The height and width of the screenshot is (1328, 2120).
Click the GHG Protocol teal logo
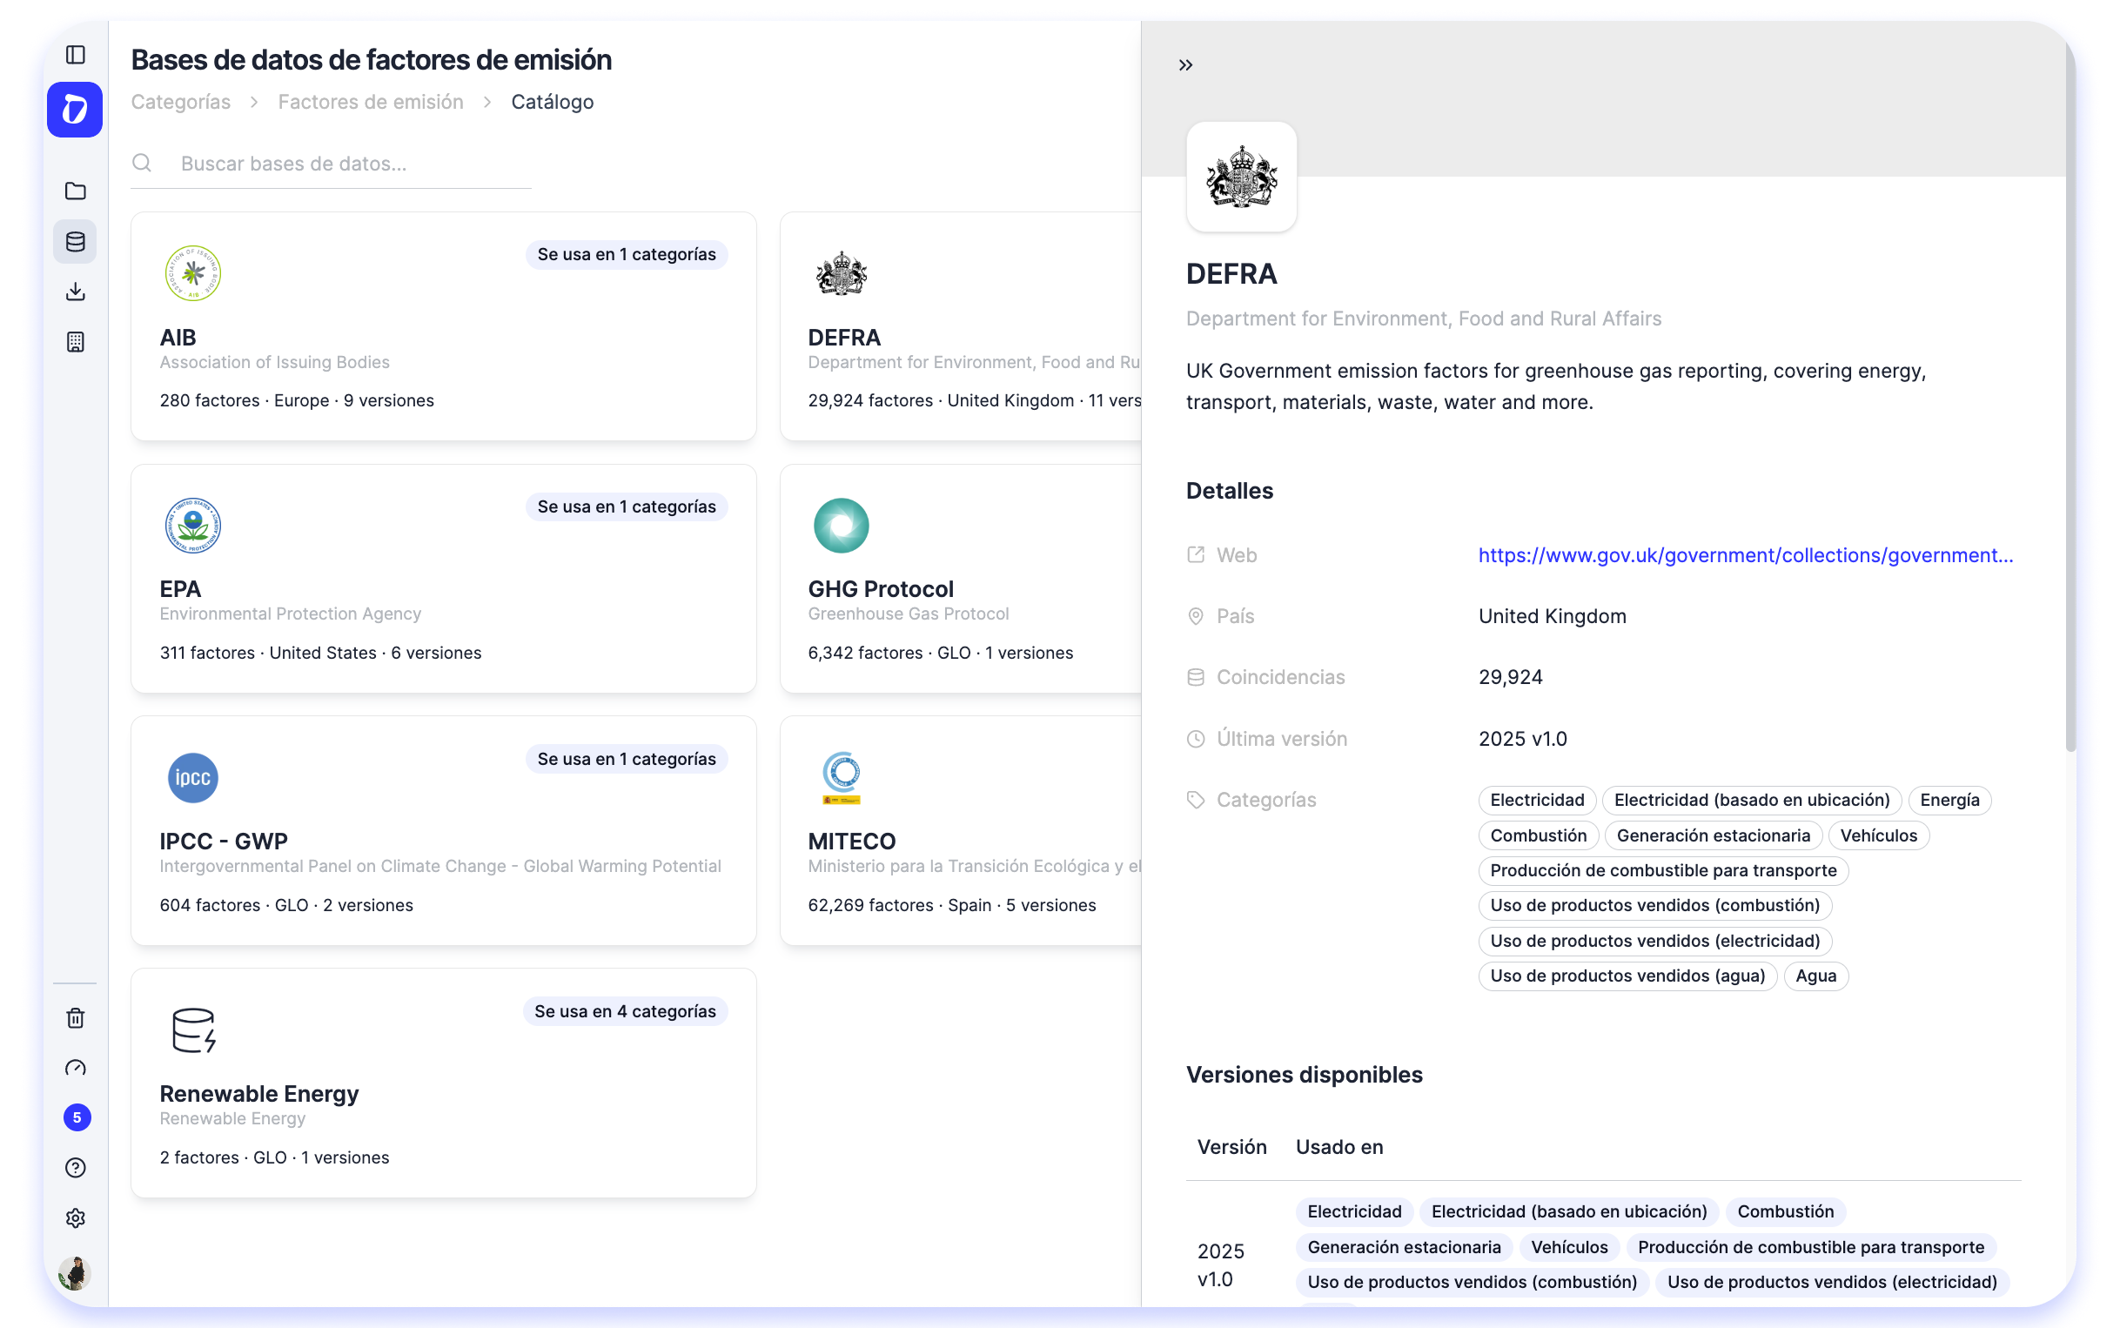(842, 526)
